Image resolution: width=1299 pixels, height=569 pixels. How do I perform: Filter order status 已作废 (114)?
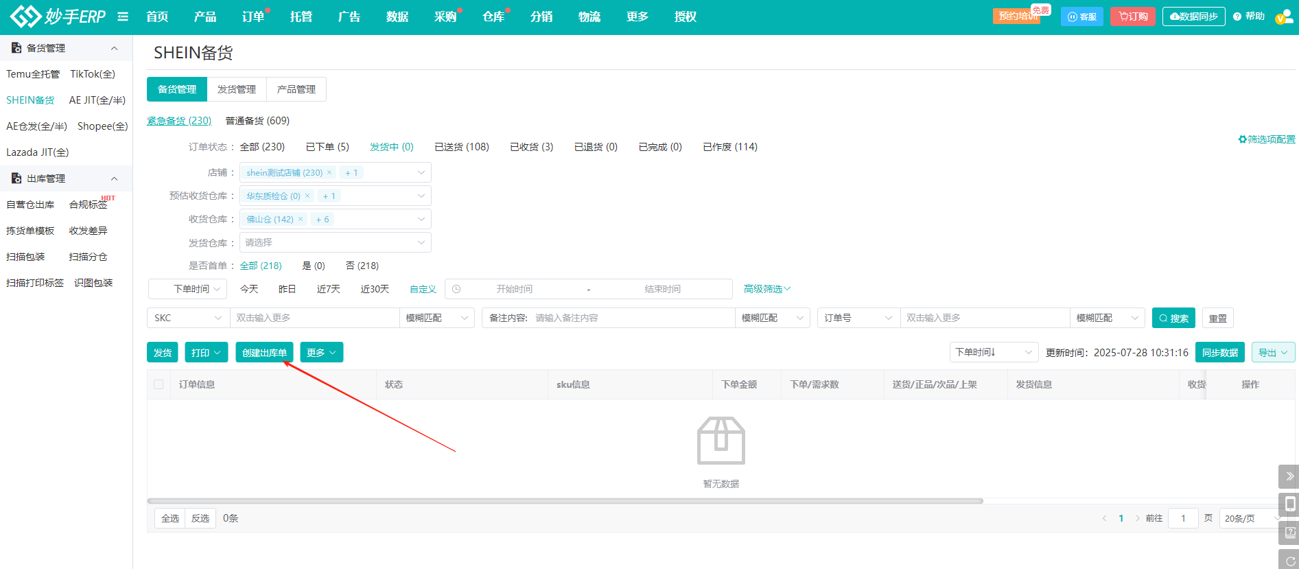pos(730,147)
